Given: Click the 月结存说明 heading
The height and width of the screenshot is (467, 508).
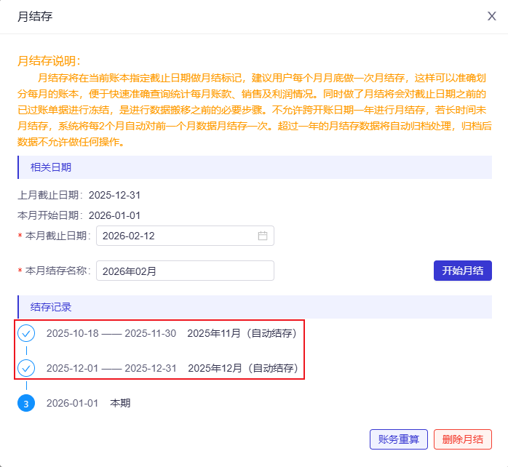Looking at the screenshot, I should click(x=49, y=61).
